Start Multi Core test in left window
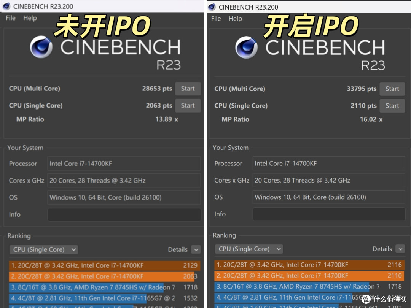This screenshot has width=411, height=308. pos(188,89)
